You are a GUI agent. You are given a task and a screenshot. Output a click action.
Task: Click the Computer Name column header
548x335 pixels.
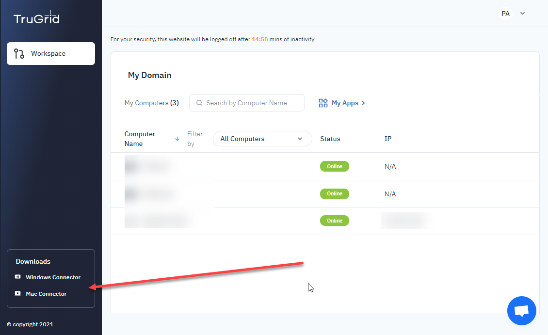pyautogui.click(x=140, y=139)
